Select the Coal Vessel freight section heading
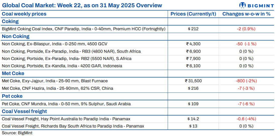The width and height of the screenshot is (275, 136). pyautogui.click(x=24, y=111)
